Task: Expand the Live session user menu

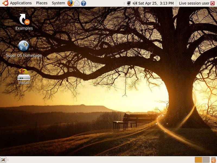Action: (x=194, y=3)
